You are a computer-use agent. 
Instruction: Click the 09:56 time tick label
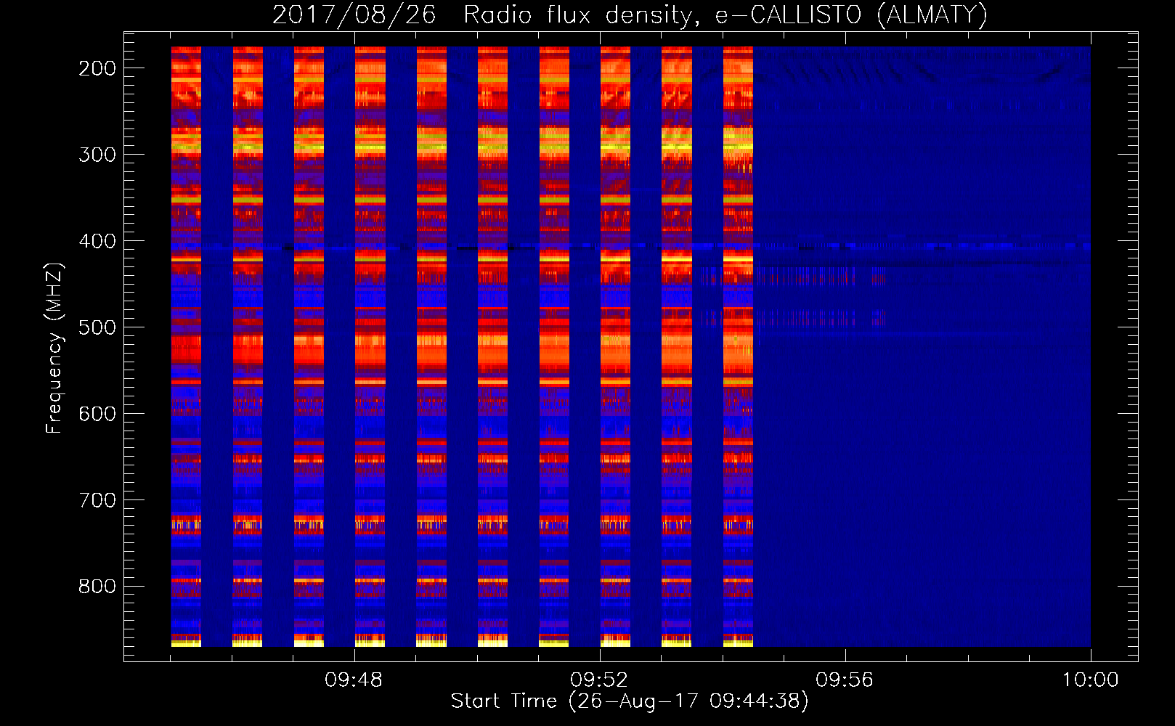click(845, 680)
